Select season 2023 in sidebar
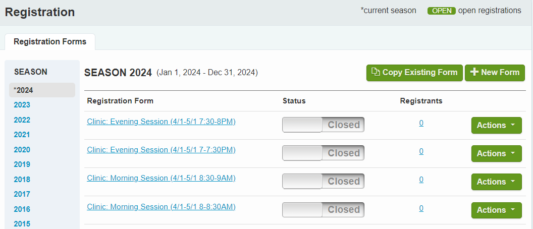533x229 pixels. tap(22, 105)
